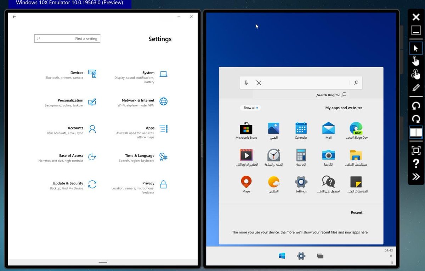Toggle dual-screen posture button
The height and width of the screenshot is (271, 425).
416,133
